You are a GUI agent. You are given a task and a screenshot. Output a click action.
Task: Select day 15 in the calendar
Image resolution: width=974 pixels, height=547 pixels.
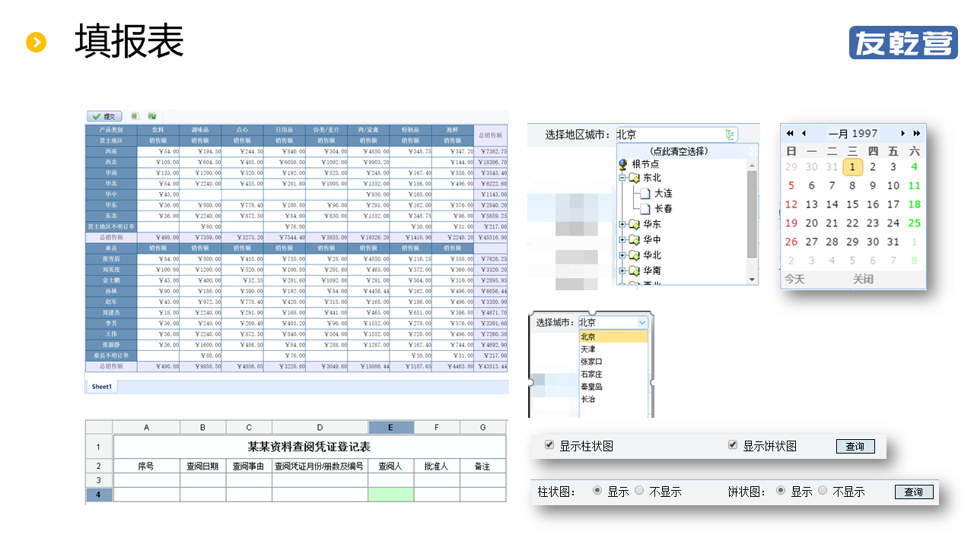click(x=853, y=204)
